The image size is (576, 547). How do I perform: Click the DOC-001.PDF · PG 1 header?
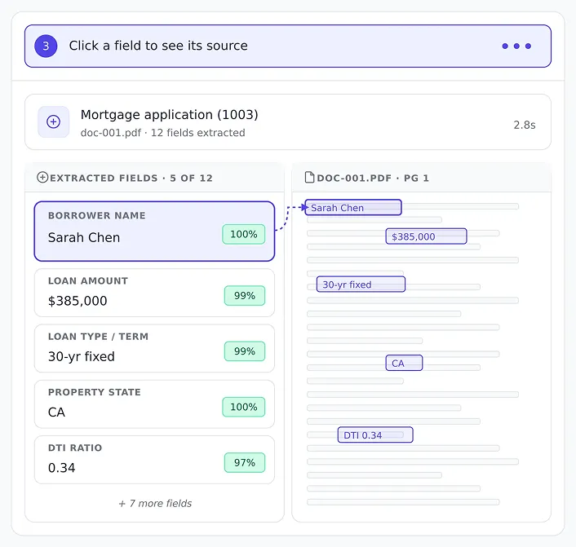pos(373,178)
